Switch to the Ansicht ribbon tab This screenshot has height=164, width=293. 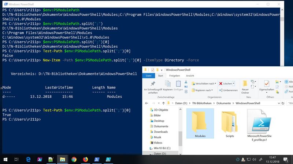tap(190, 76)
